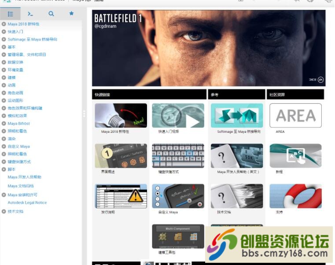Click the 建模工具包 caption text

click(x=167, y=252)
